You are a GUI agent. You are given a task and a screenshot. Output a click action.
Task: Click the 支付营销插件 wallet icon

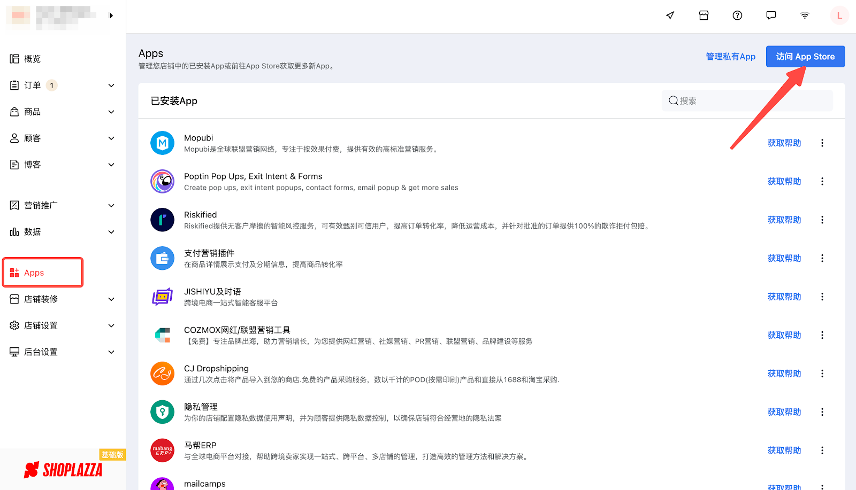162,258
